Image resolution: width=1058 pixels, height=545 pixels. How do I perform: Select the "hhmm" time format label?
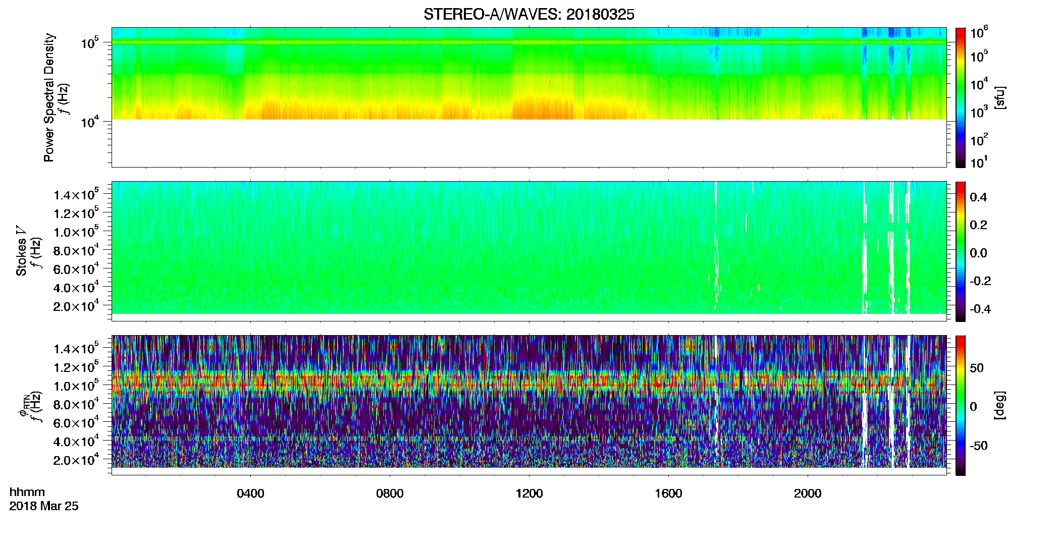click(27, 492)
